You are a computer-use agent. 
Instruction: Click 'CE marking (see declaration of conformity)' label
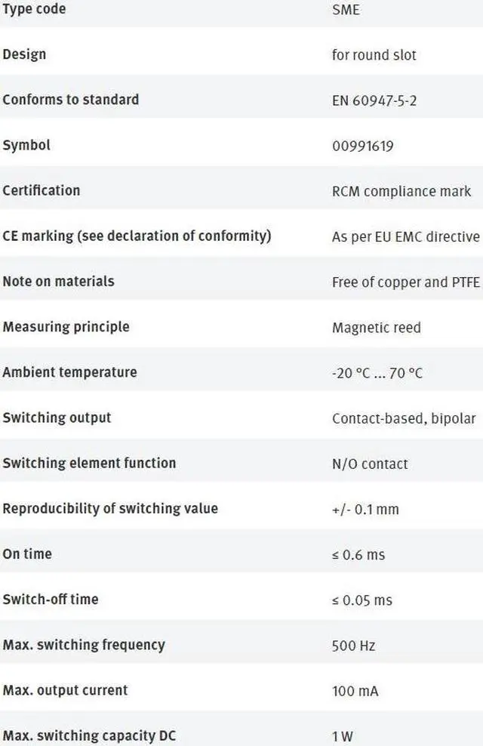[x=137, y=236]
